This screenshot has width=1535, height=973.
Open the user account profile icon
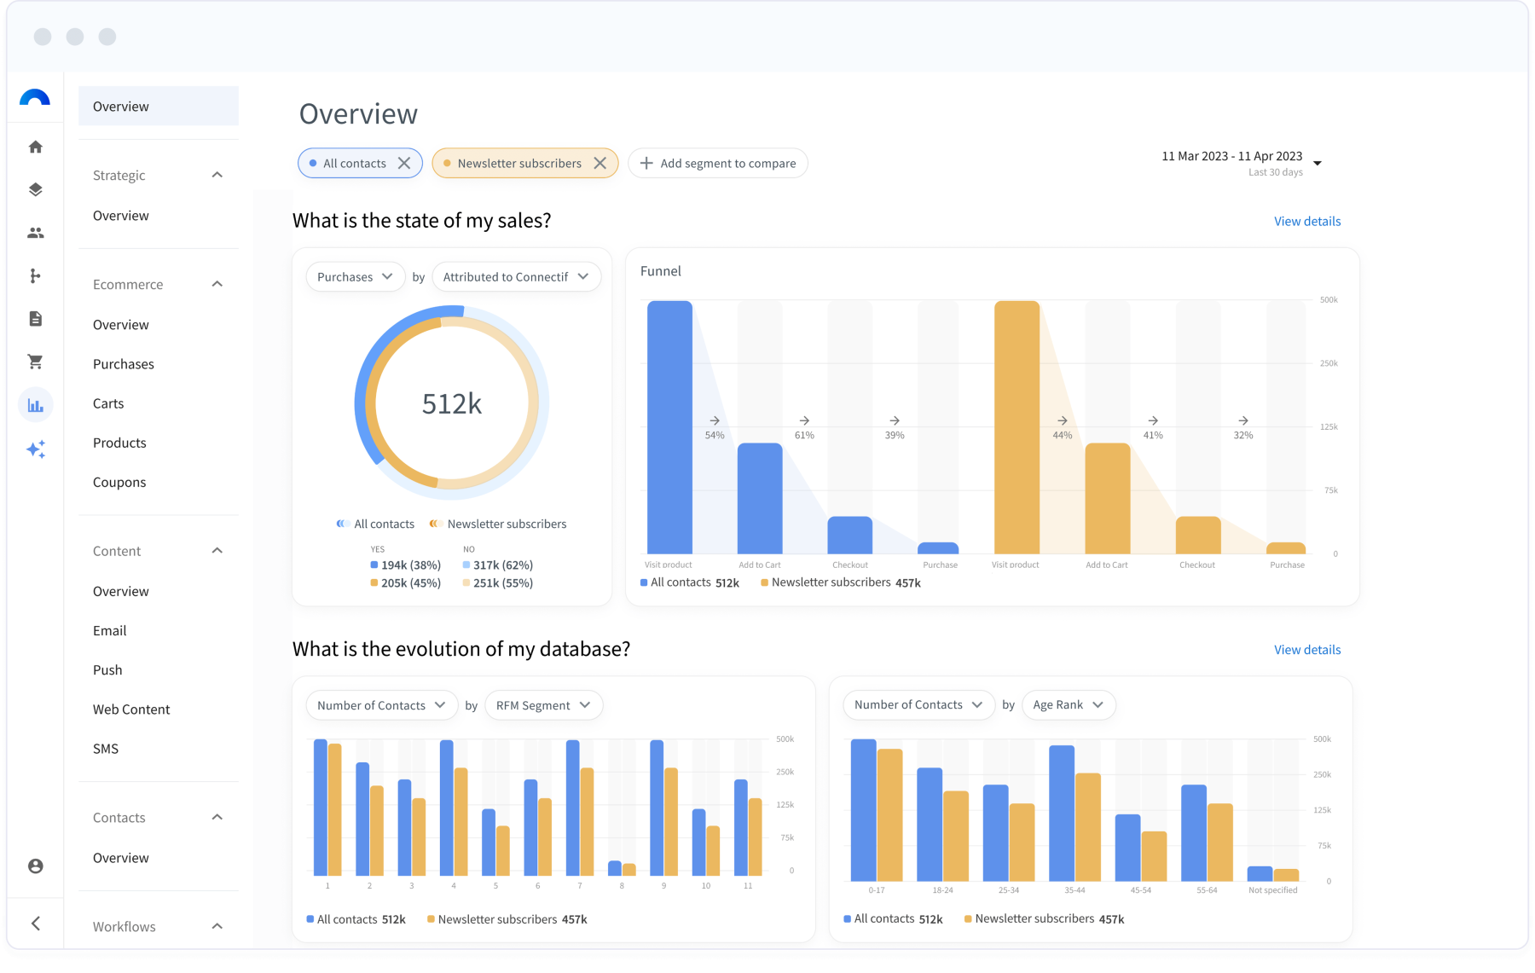point(35,866)
